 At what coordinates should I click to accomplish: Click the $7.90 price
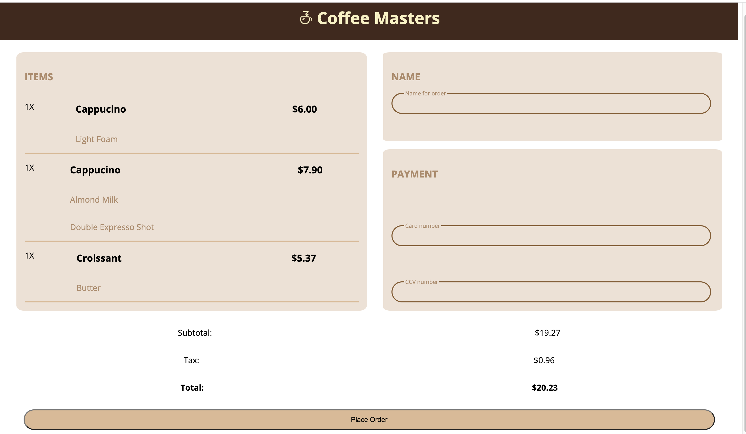(310, 170)
